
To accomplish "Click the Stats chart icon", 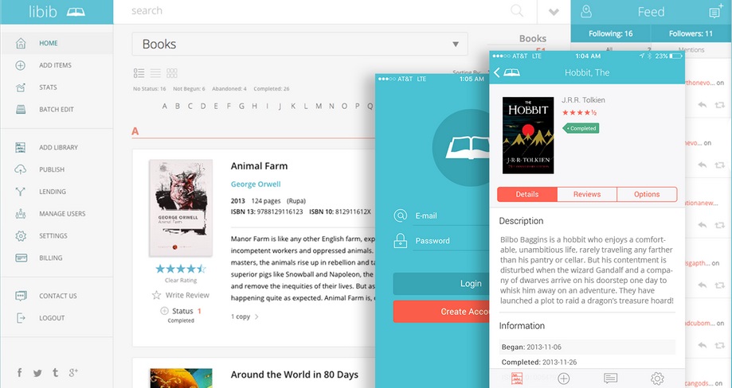I will (x=21, y=87).
